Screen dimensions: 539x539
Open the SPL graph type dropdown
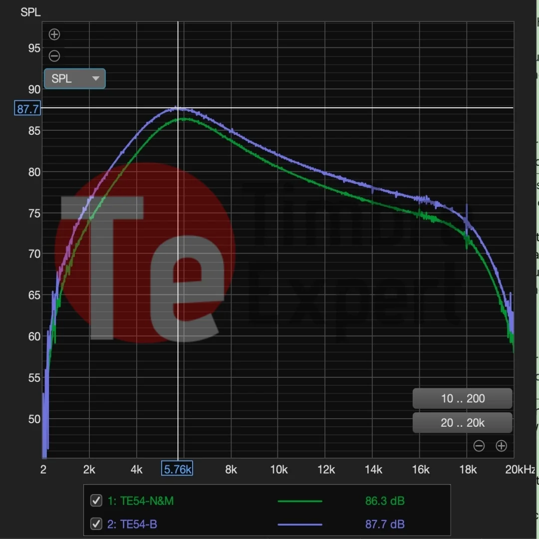pyautogui.click(x=74, y=79)
